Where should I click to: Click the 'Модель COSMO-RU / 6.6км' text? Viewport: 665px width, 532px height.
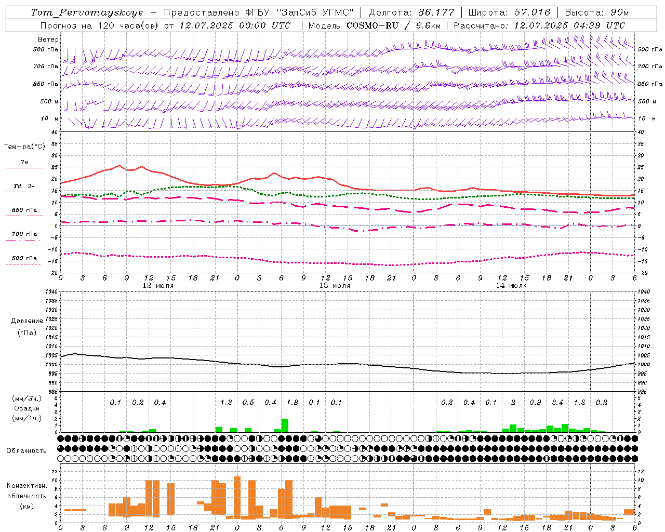tap(375, 25)
